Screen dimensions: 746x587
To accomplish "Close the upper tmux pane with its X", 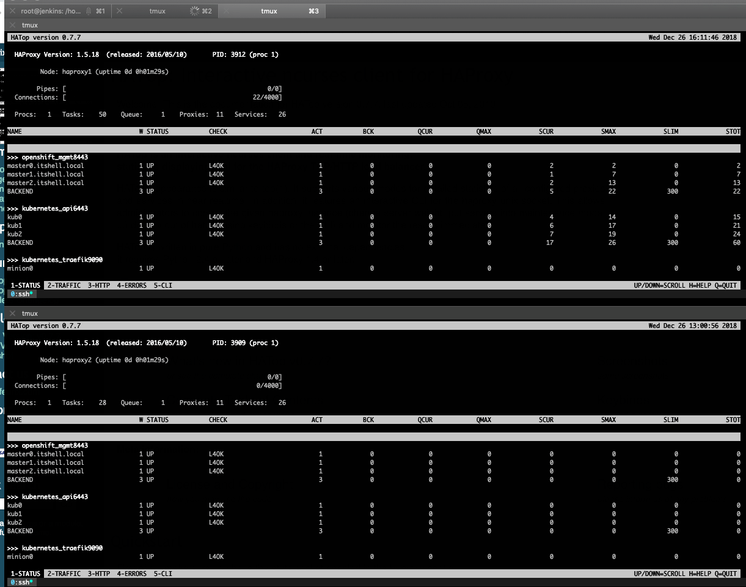I will [x=13, y=25].
